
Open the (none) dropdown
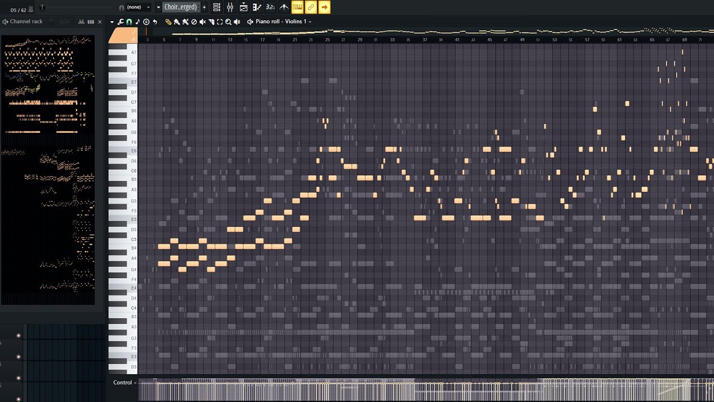[x=148, y=7]
